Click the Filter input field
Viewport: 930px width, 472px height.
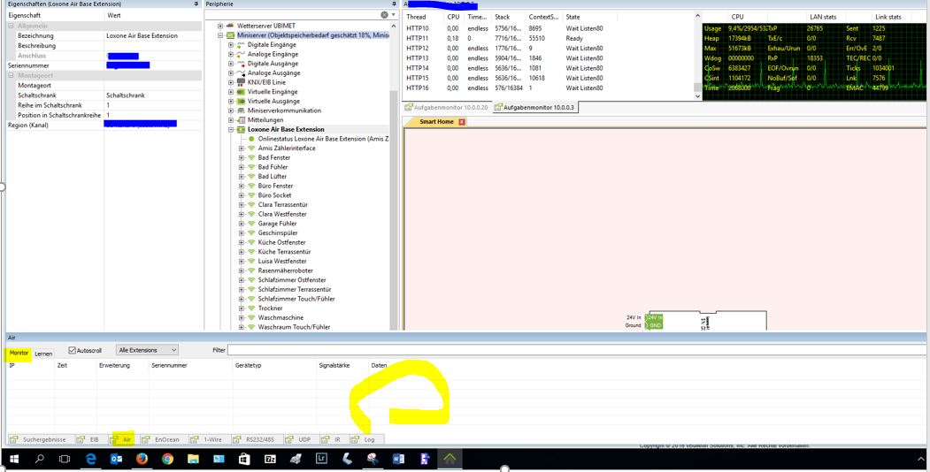pos(575,351)
